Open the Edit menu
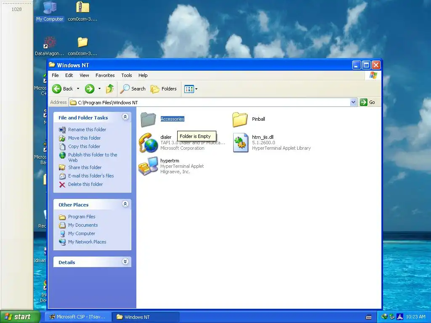This screenshot has width=431, height=323. [x=69, y=75]
